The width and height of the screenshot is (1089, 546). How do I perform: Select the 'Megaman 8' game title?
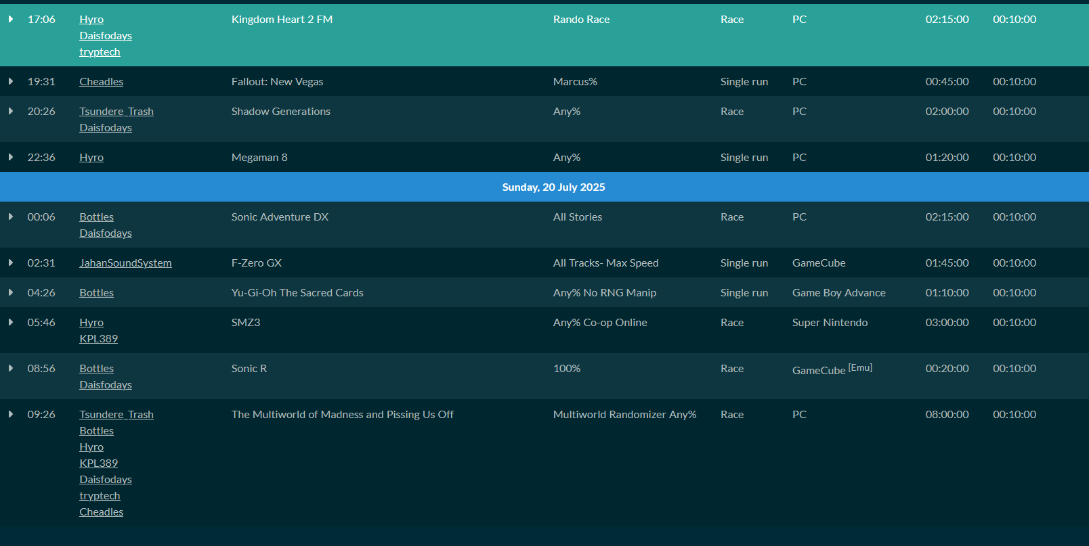[259, 158]
